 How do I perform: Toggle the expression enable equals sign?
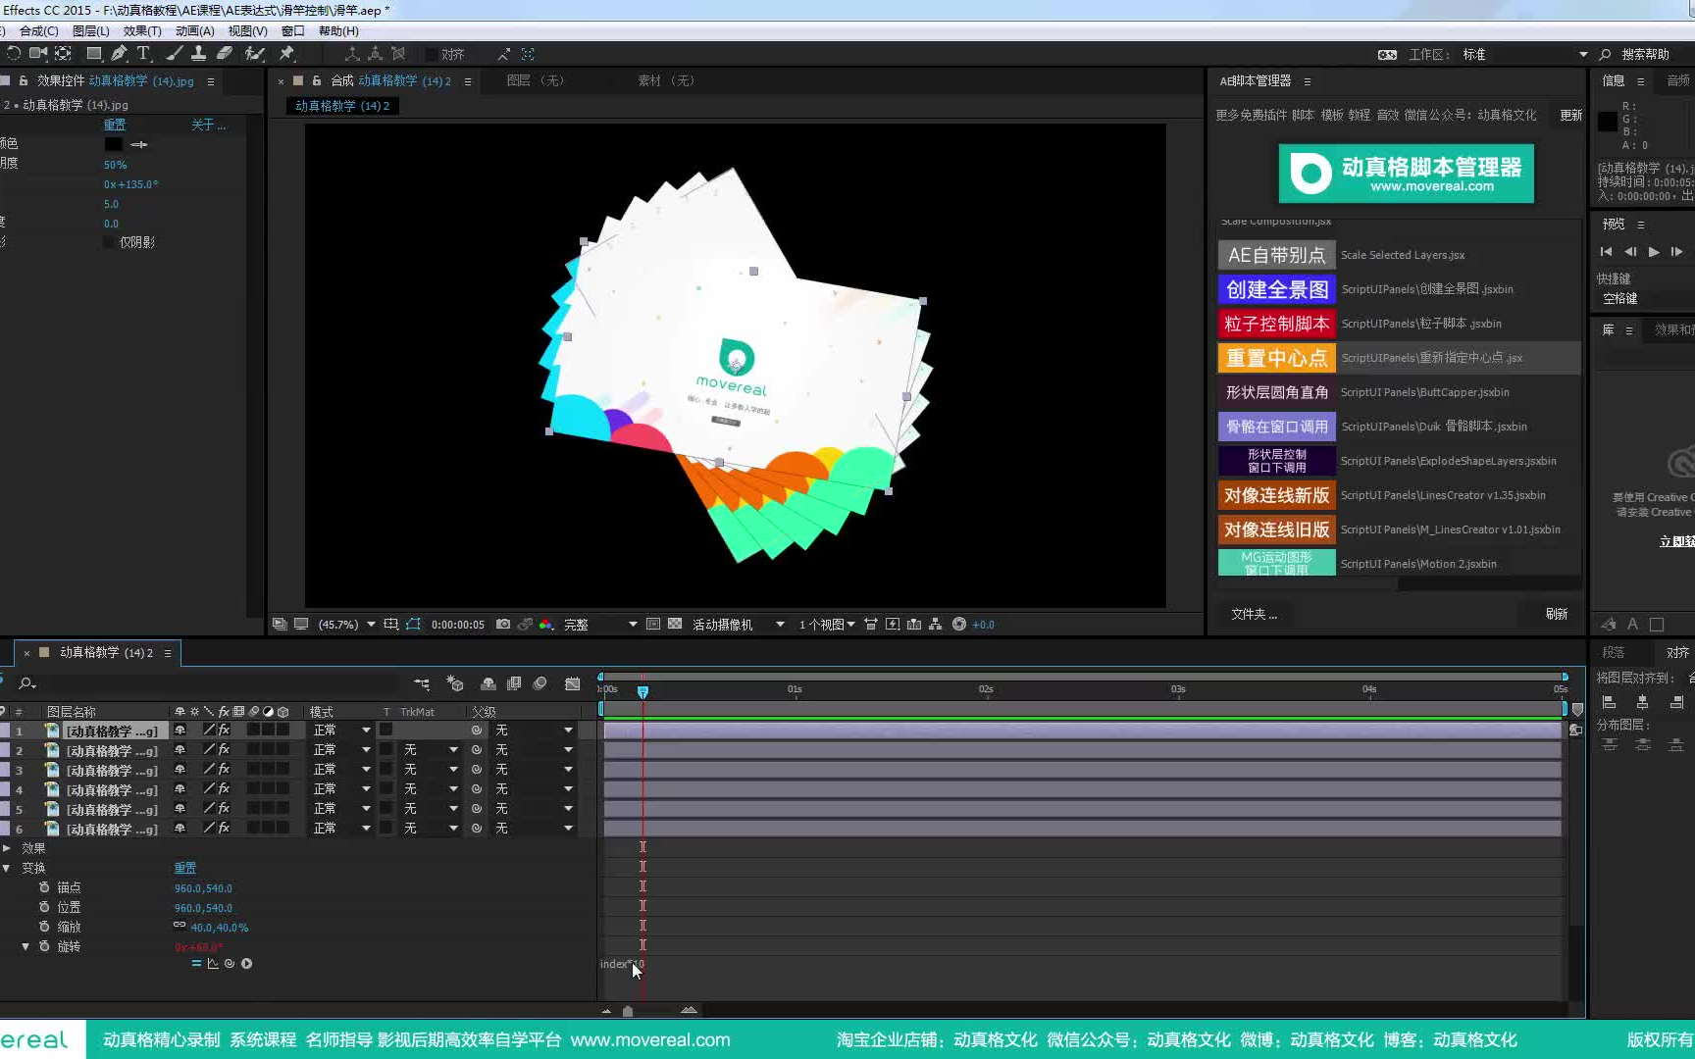pyautogui.click(x=196, y=964)
